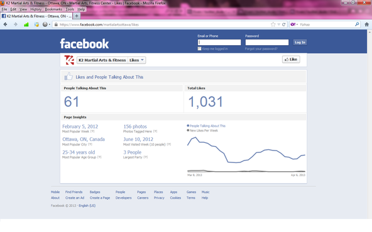This screenshot has width=372, height=232.
Task: Expand the Likes dropdown
Action: 136,60
